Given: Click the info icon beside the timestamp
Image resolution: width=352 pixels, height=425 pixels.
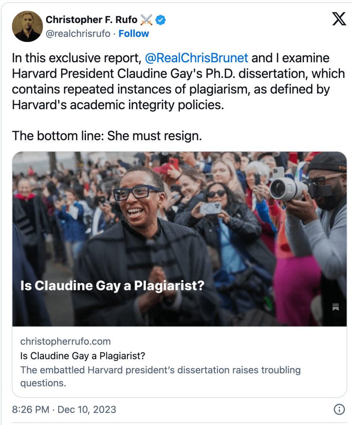Looking at the screenshot, I should (x=339, y=410).
